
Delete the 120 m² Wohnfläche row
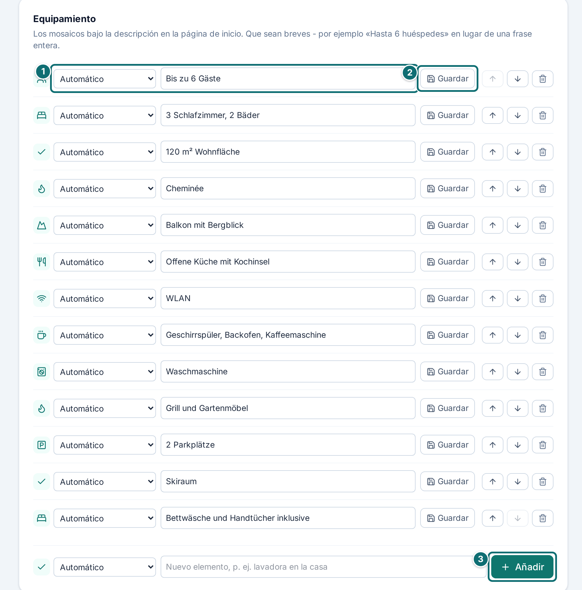(542, 152)
